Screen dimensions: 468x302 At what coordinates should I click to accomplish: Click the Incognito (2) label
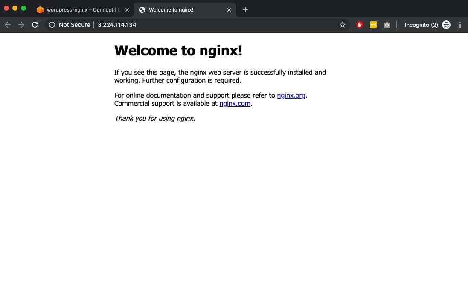pos(421,25)
